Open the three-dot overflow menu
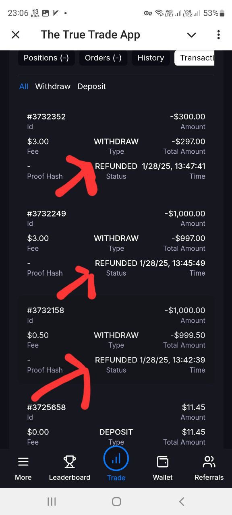The height and width of the screenshot is (515, 232). tap(218, 35)
